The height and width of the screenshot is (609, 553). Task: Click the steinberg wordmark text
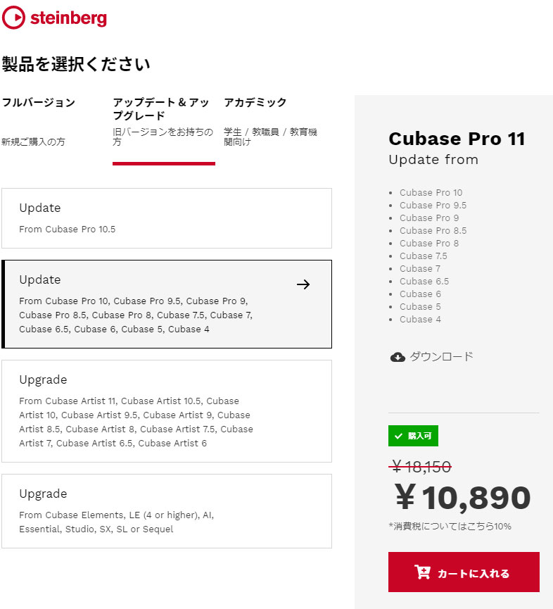coord(68,18)
